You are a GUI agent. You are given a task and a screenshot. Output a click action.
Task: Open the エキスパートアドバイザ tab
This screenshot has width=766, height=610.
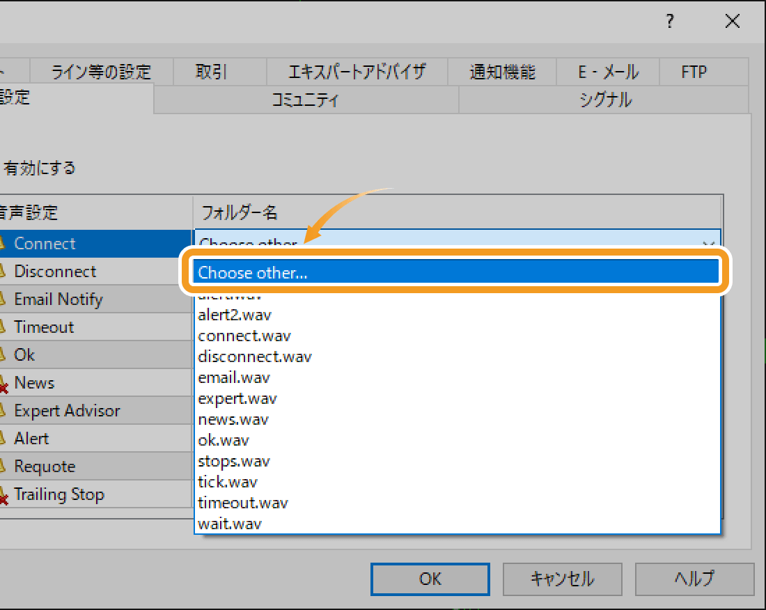pos(356,71)
